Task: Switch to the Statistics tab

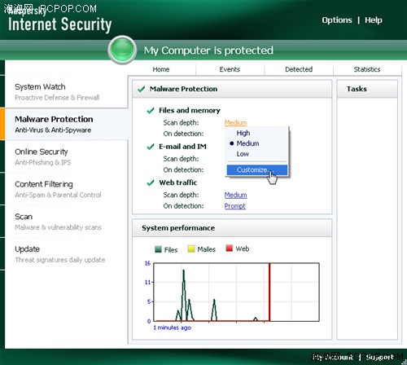Action: [x=367, y=69]
